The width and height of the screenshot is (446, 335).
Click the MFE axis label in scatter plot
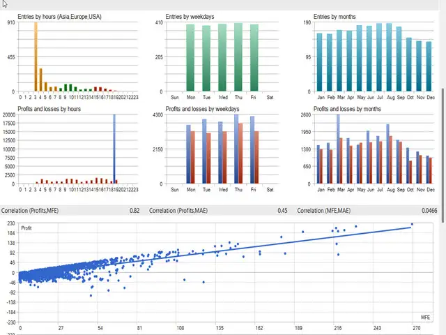coord(425,318)
